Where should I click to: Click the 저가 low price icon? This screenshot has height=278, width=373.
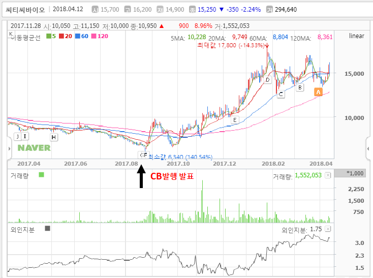coord(160,10)
